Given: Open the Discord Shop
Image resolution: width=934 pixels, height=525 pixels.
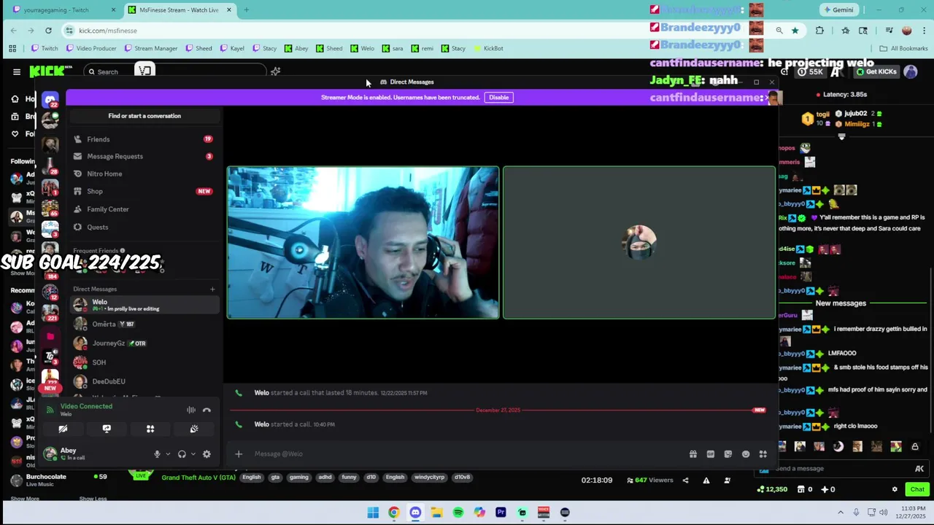Looking at the screenshot, I should coord(144,191).
